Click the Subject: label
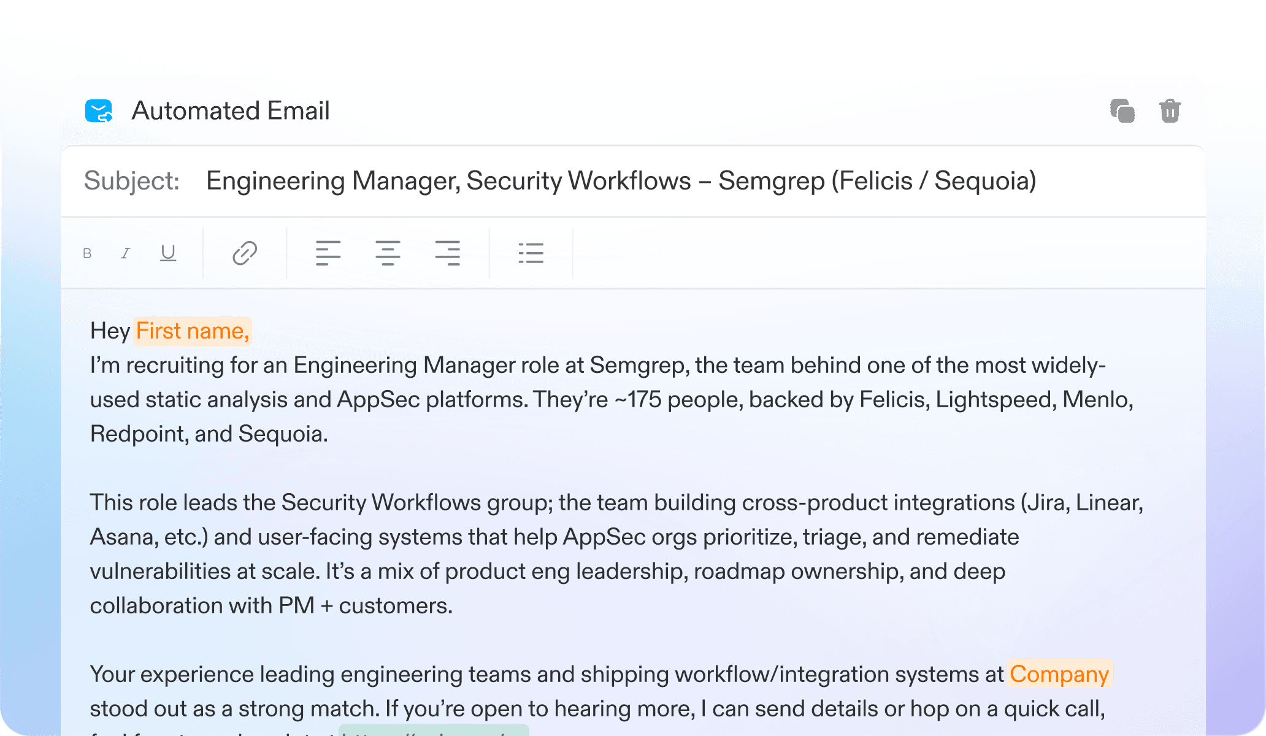This screenshot has height=736, width=1266. coord(131,181)
